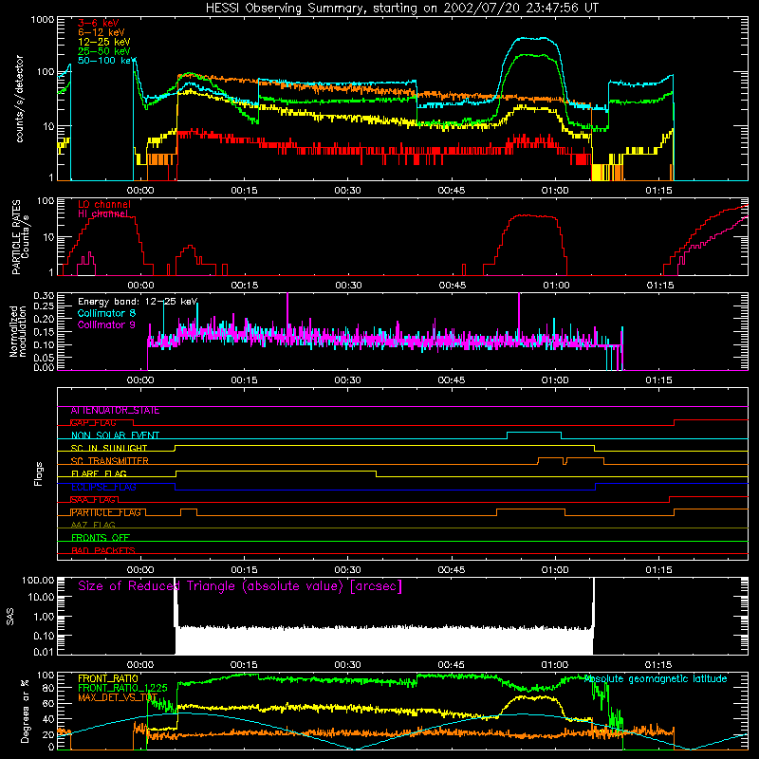Click the A47_FLAG label
Viewport: 759px width, 759px height.
(x=93, y=526)
